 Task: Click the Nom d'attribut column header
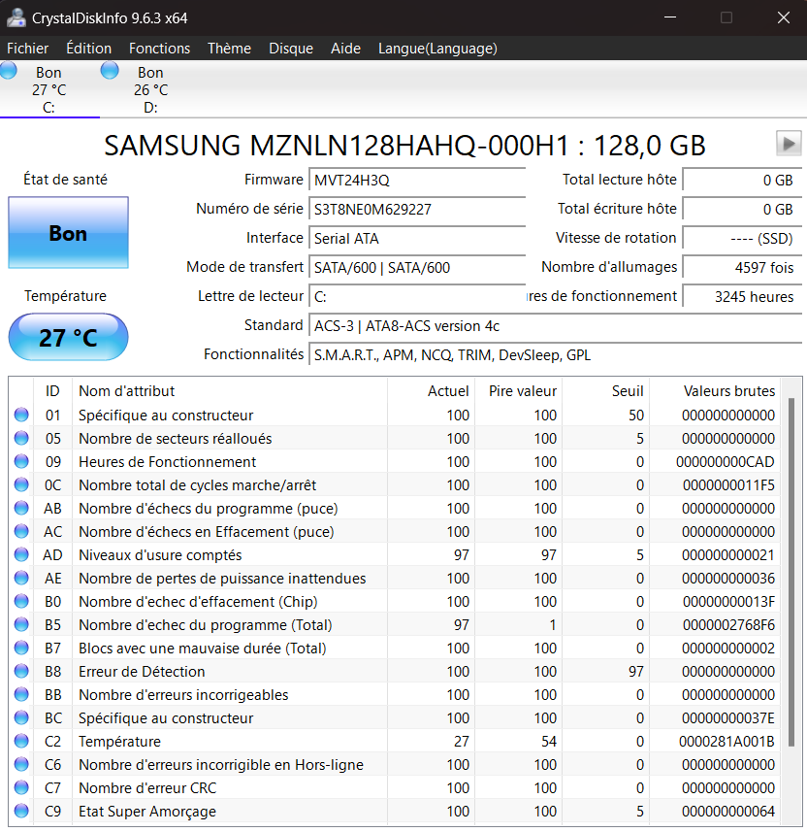click(230, 391)
